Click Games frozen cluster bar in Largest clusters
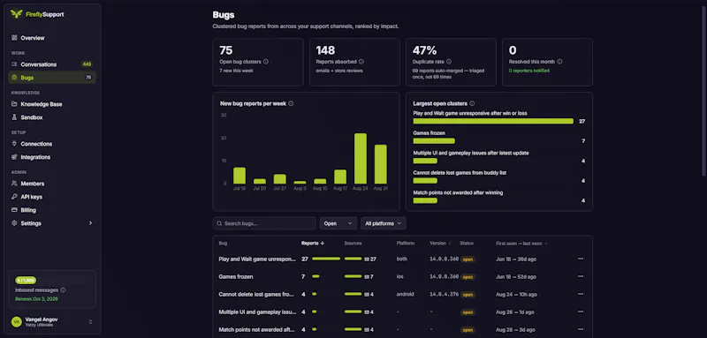This screenshot has height=338, width=707. pos(434,141)
